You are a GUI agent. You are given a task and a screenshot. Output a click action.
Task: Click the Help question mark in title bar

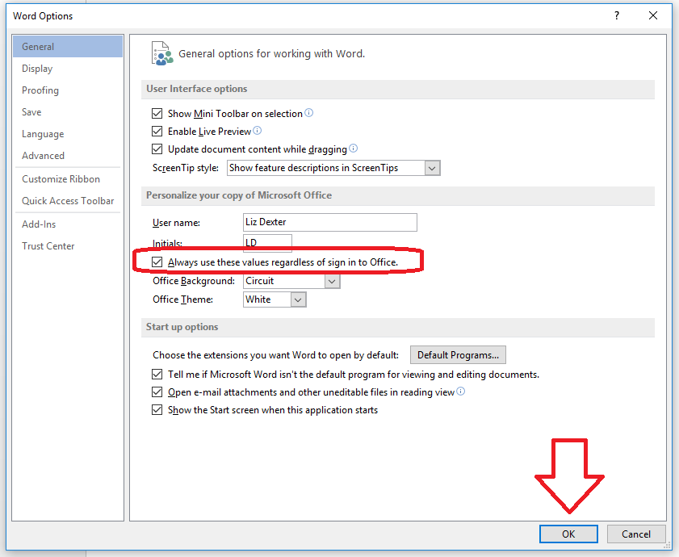pos(617,15)
